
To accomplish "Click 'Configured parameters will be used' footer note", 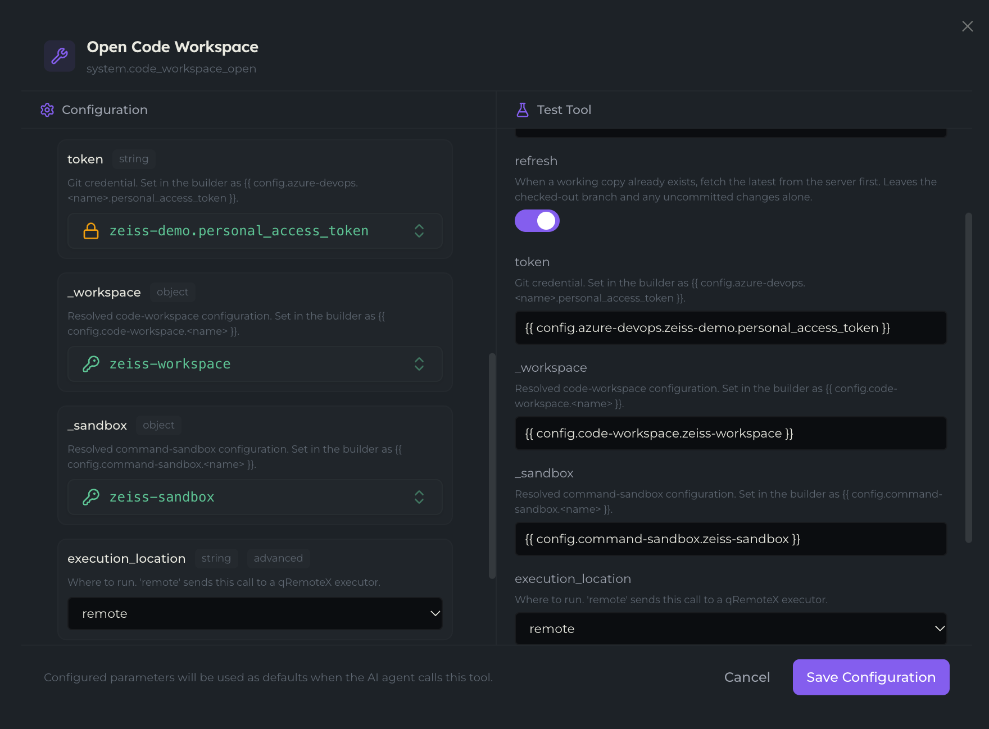I will (x=268, y=677).
